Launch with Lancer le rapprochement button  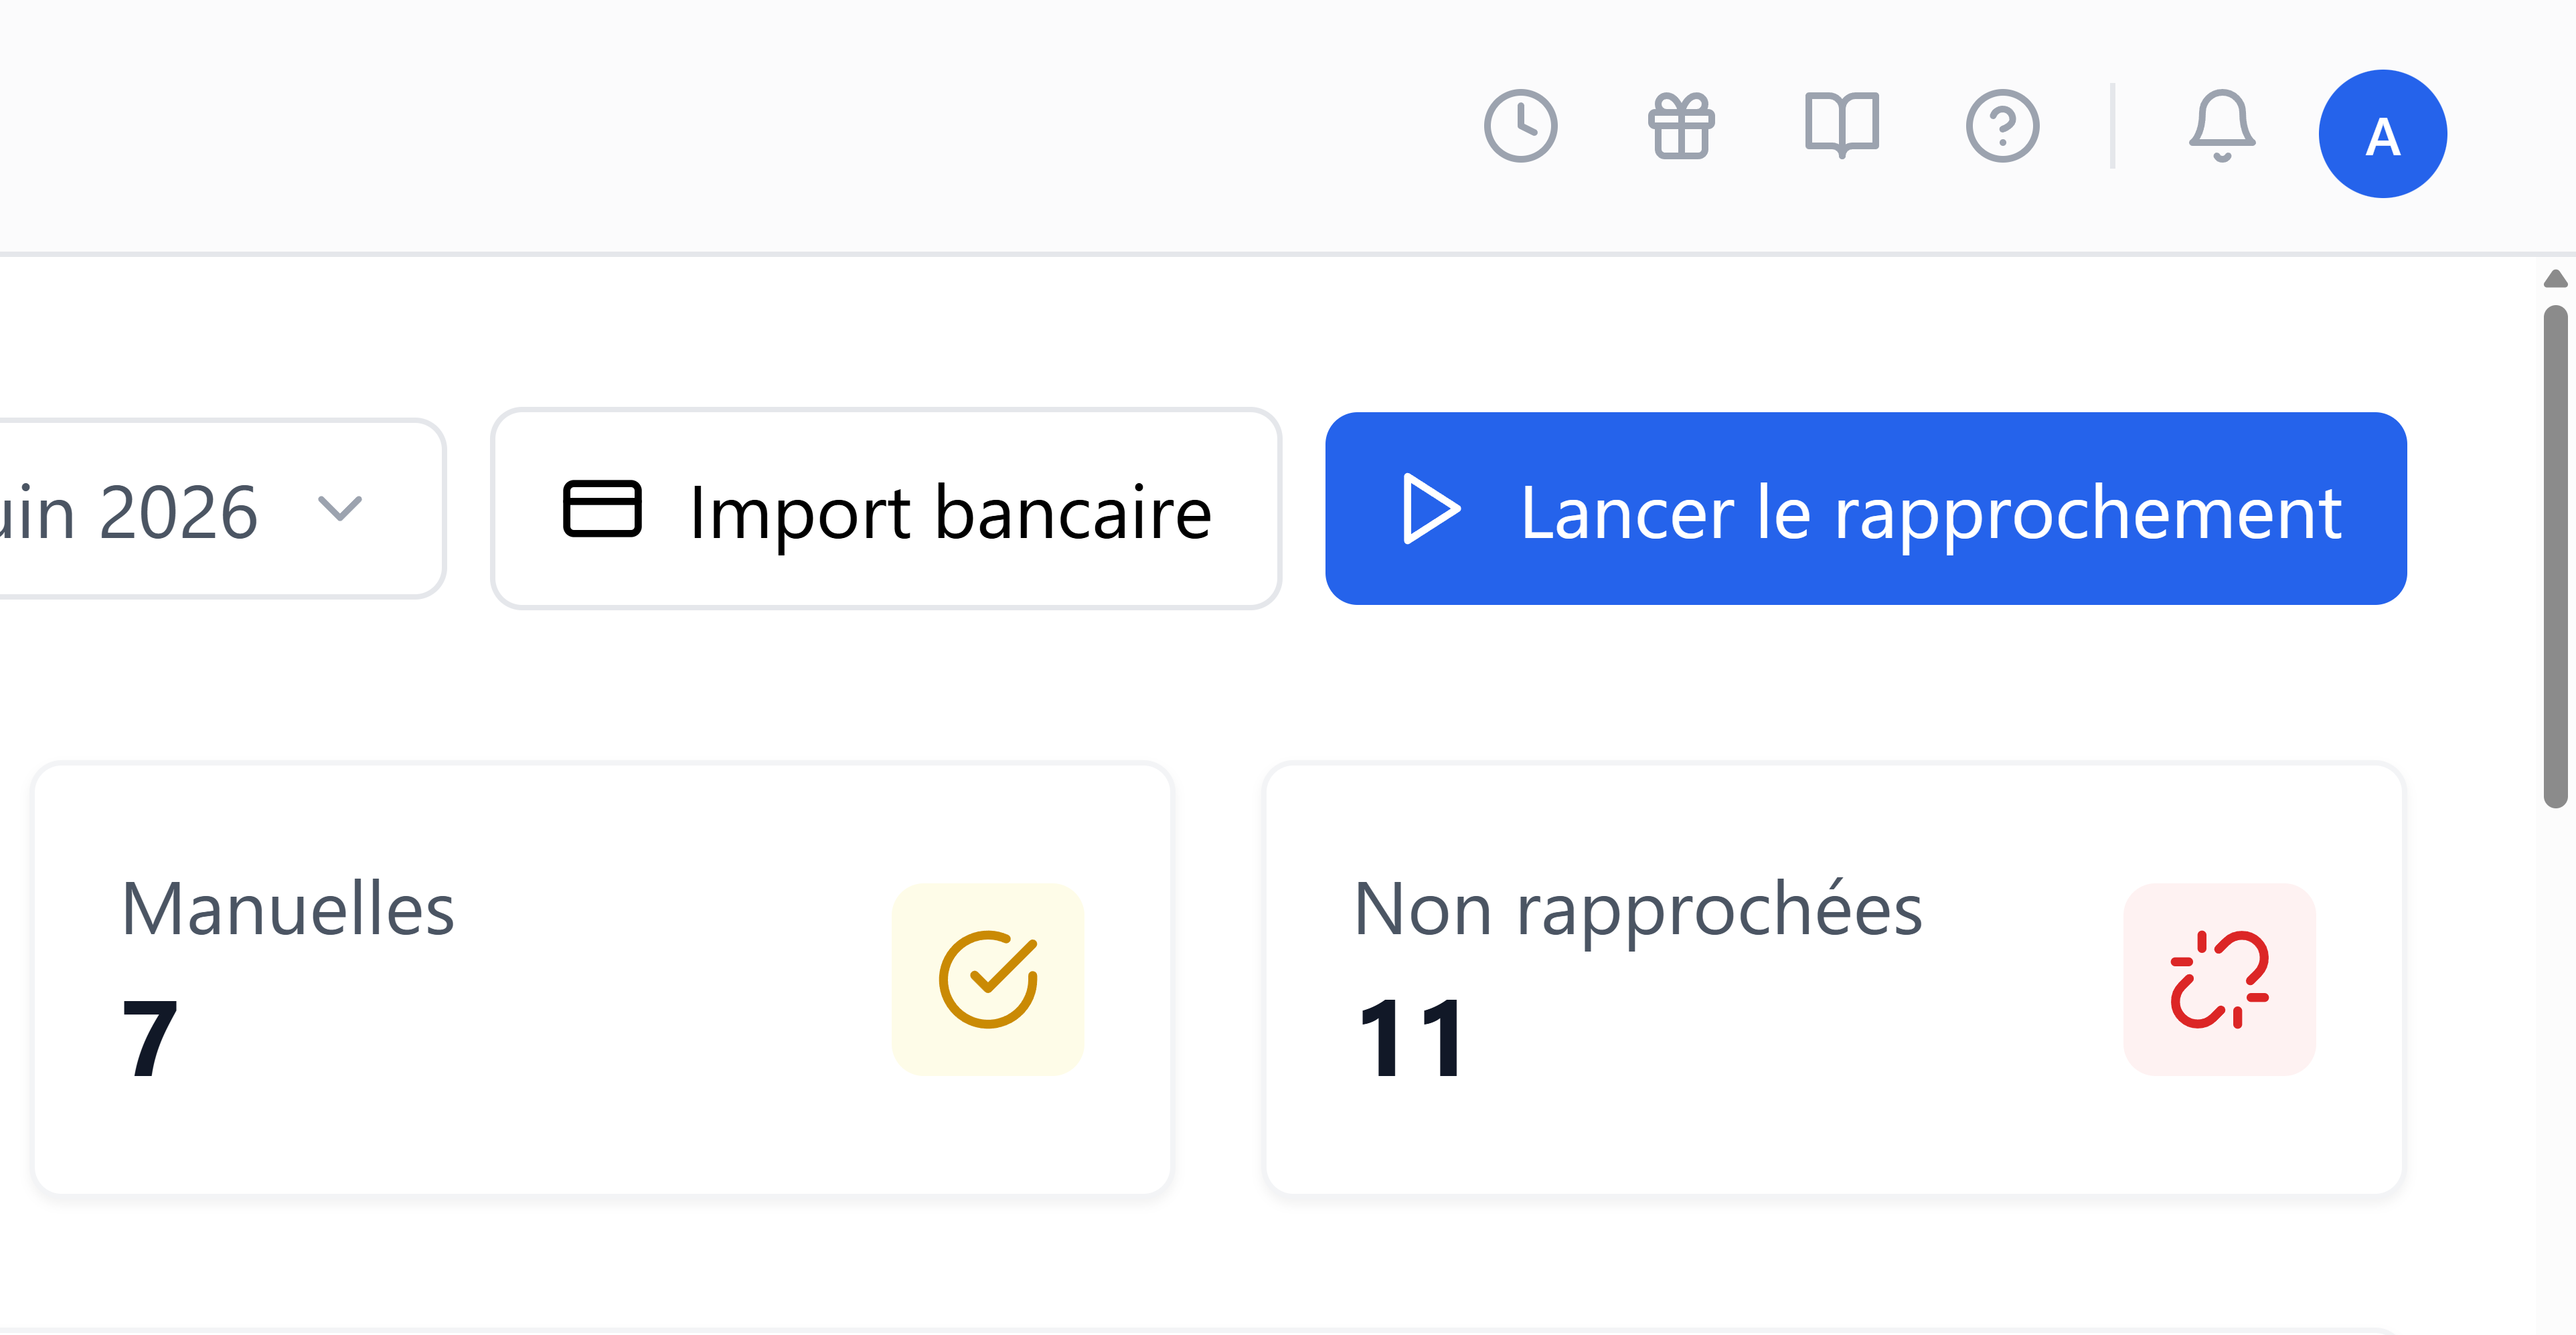1866,509
